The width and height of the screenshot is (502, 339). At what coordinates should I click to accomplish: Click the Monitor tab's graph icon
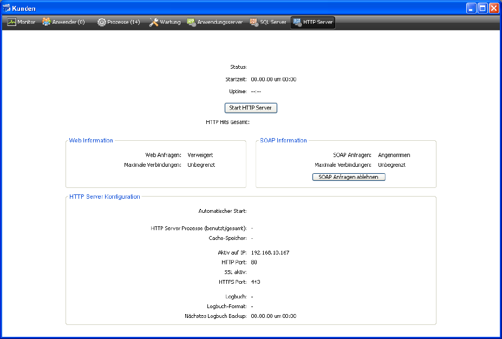click(11, 22)
